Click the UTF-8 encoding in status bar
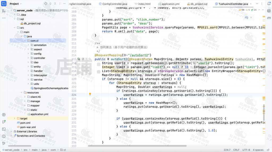Viewport: 272px width, 152px height. (x=246, y=150)
